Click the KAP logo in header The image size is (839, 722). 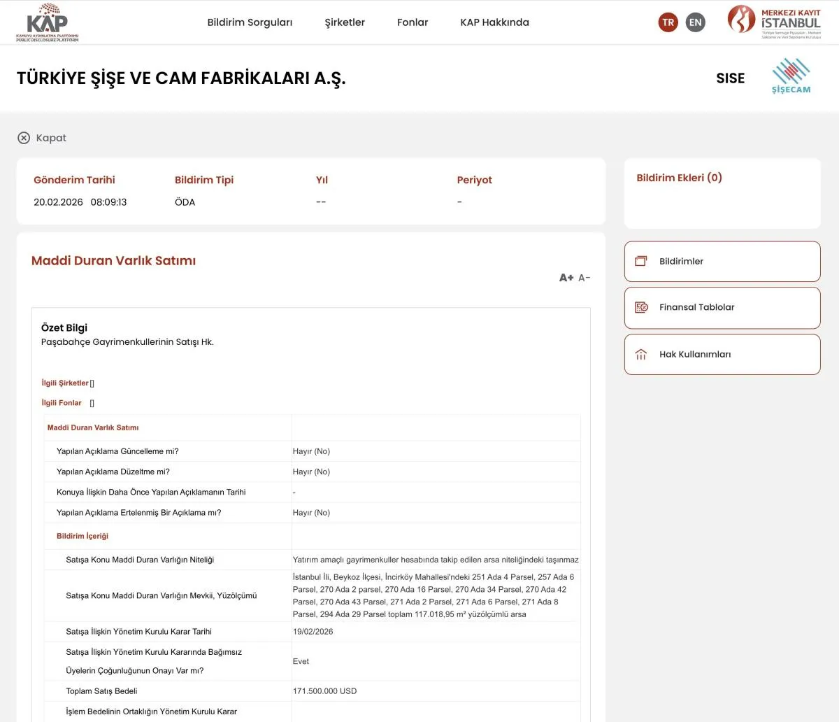pyautogui.click(x=48, y=22)
